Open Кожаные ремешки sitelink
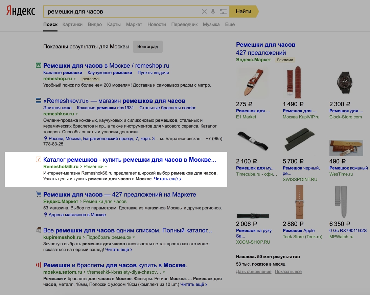This screenshot has width=370, height=295. tap(63, 73)
